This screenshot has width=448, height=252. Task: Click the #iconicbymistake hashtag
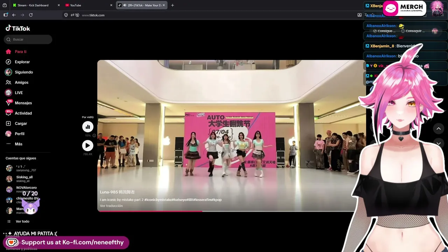[x=158, y=200]
